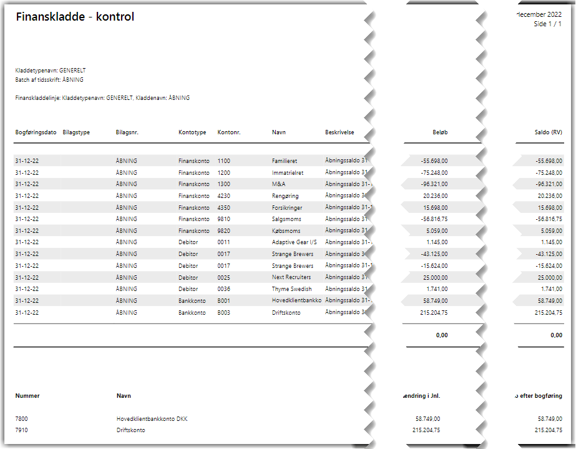
Task: Click the filter line starting with "Finanskladdelinje:"
Action: [102, 98]
